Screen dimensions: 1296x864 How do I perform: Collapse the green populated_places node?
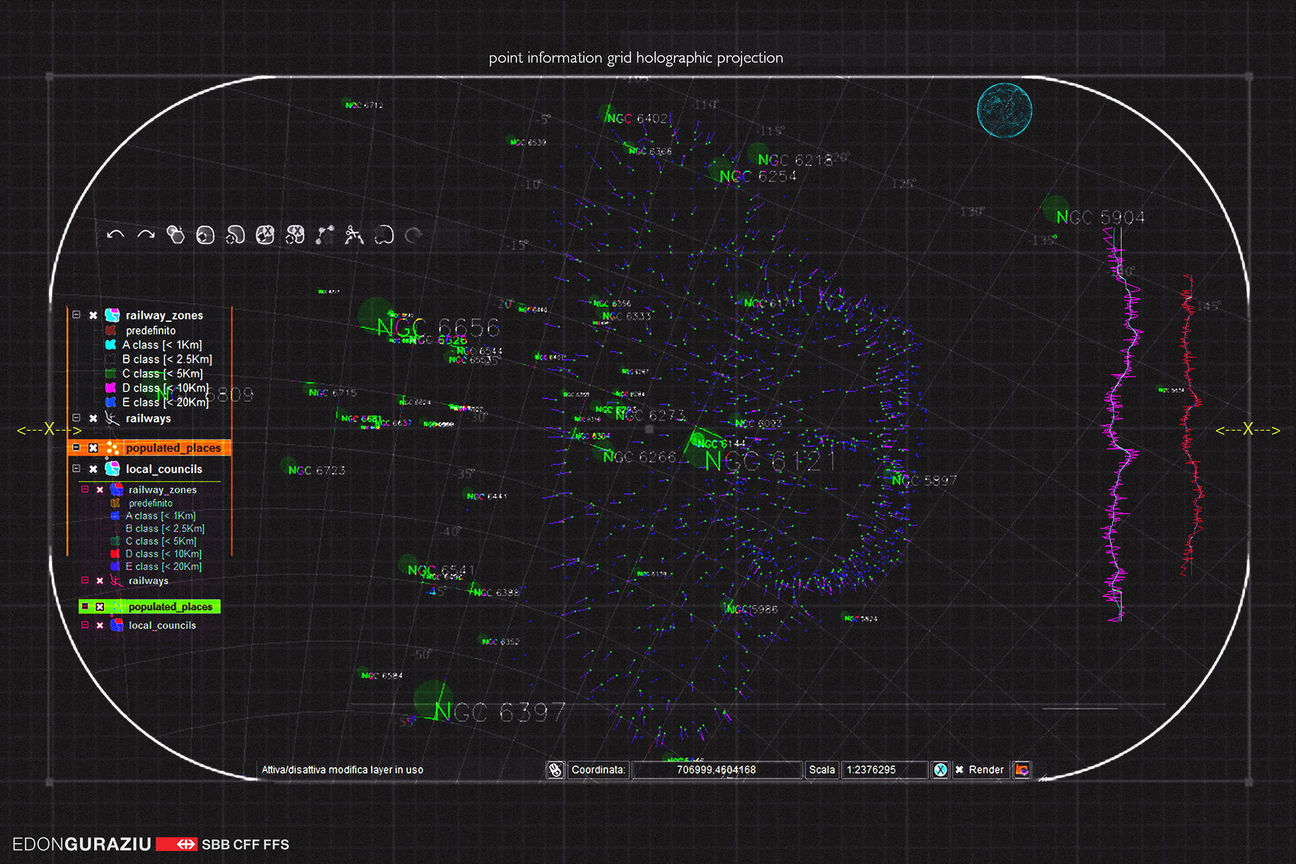point(85,606)
